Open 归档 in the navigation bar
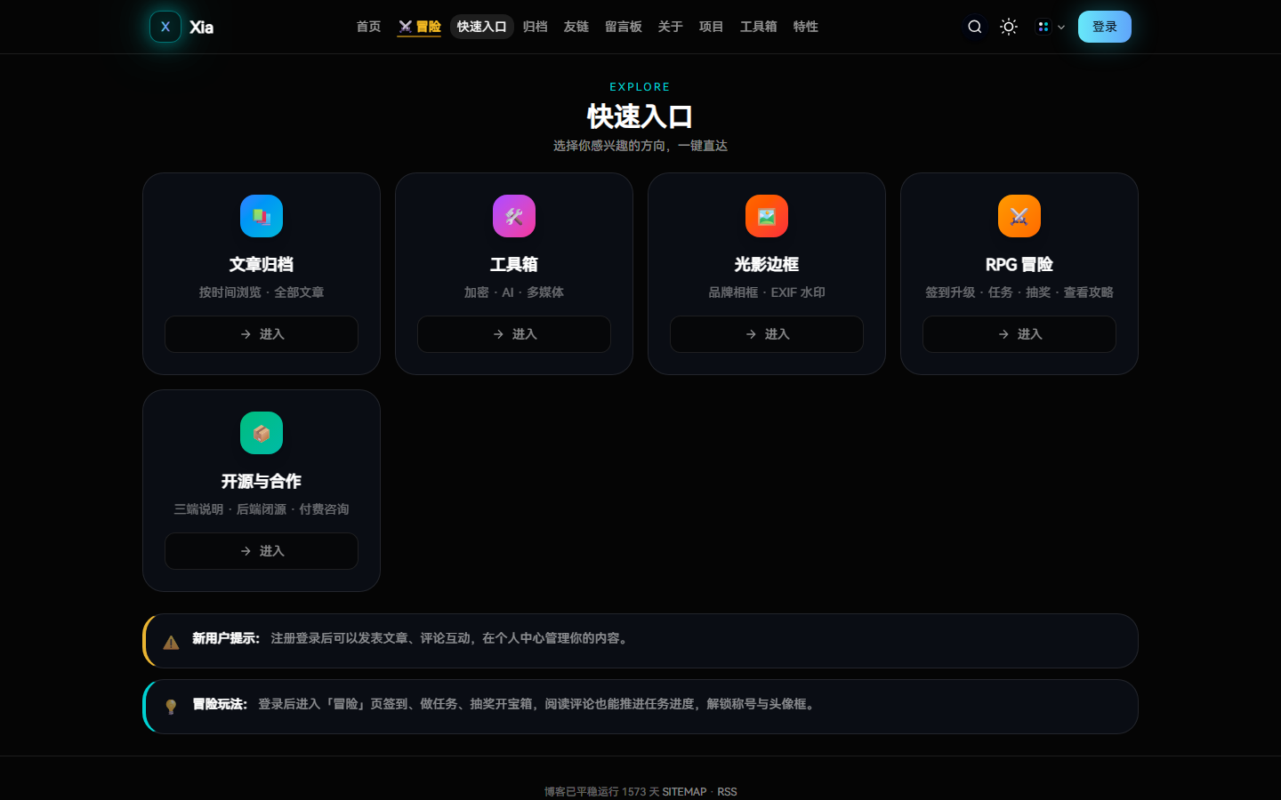 coord(536,27)
